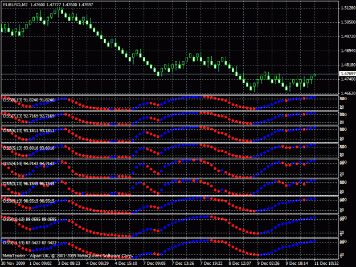The height and width of the screenshot is (267, 356).
Task: Click the 4 Dec 15:10 time label
Action: pyautogui.click(x=126, y=264)
